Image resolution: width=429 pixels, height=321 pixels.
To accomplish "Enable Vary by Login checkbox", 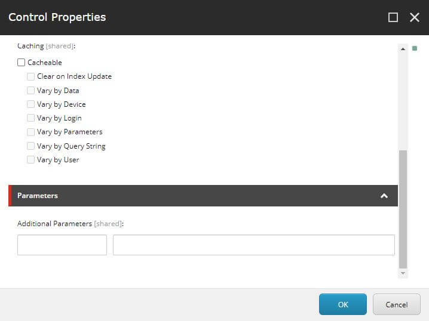I will (30, 118).
